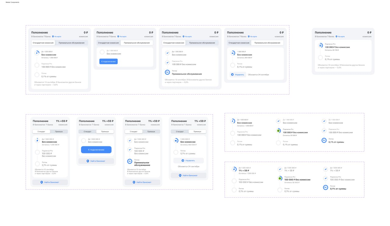Select 'Стандартная комиссия' tab in 0 ₽ card with lightning icon
390x226 pixels.
pos(43,43)
